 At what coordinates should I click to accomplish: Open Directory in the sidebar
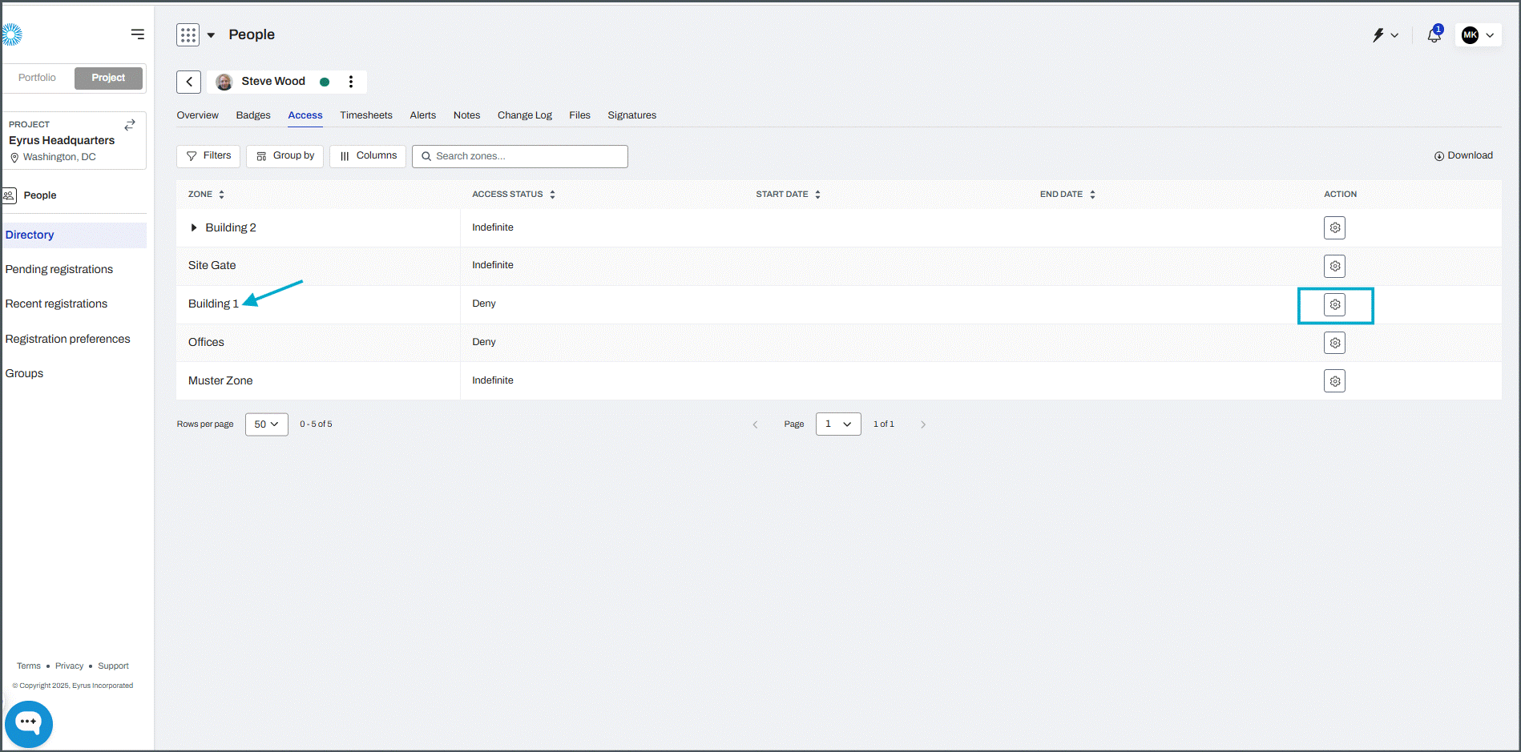click(x=75, y=235)
